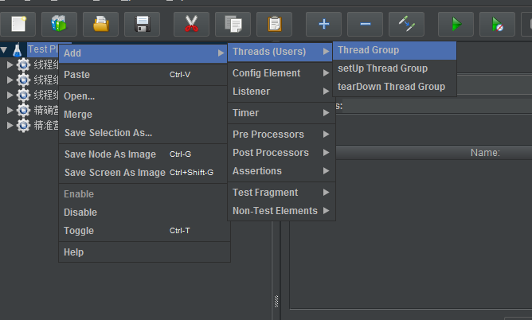This screenshot has width=532, height=320.
Task: Click the Start no pauses icon
Action: [x=498, y=24]
